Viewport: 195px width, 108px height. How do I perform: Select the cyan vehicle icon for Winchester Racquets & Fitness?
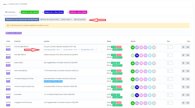[149, 79]
